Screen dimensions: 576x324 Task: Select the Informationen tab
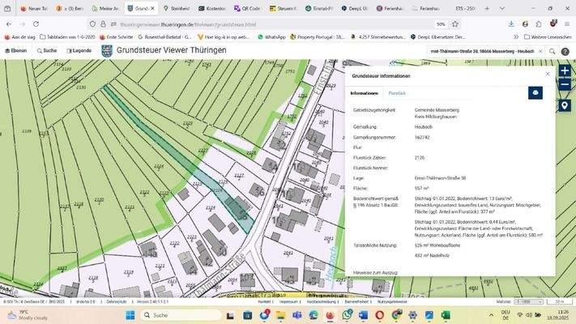[364, 94]
